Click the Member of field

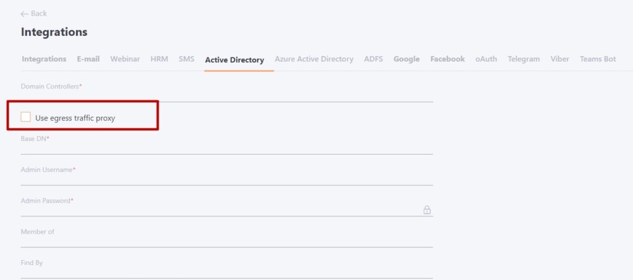pyautogui.click(x=227, y=242)
